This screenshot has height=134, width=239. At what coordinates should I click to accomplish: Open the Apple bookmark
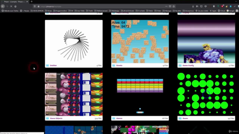click(213, 11)
